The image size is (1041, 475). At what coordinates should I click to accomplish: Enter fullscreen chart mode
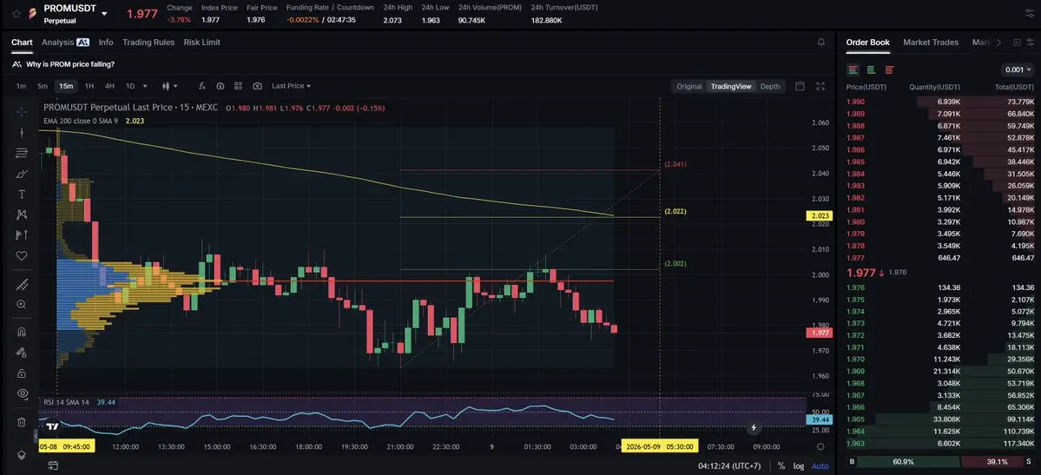pyautogui.click(x=820, y=86)
